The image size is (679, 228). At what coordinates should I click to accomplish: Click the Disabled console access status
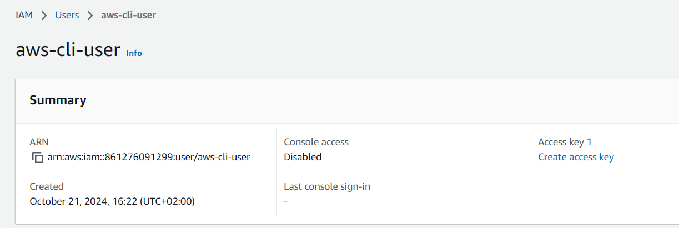tap(303, 157)
